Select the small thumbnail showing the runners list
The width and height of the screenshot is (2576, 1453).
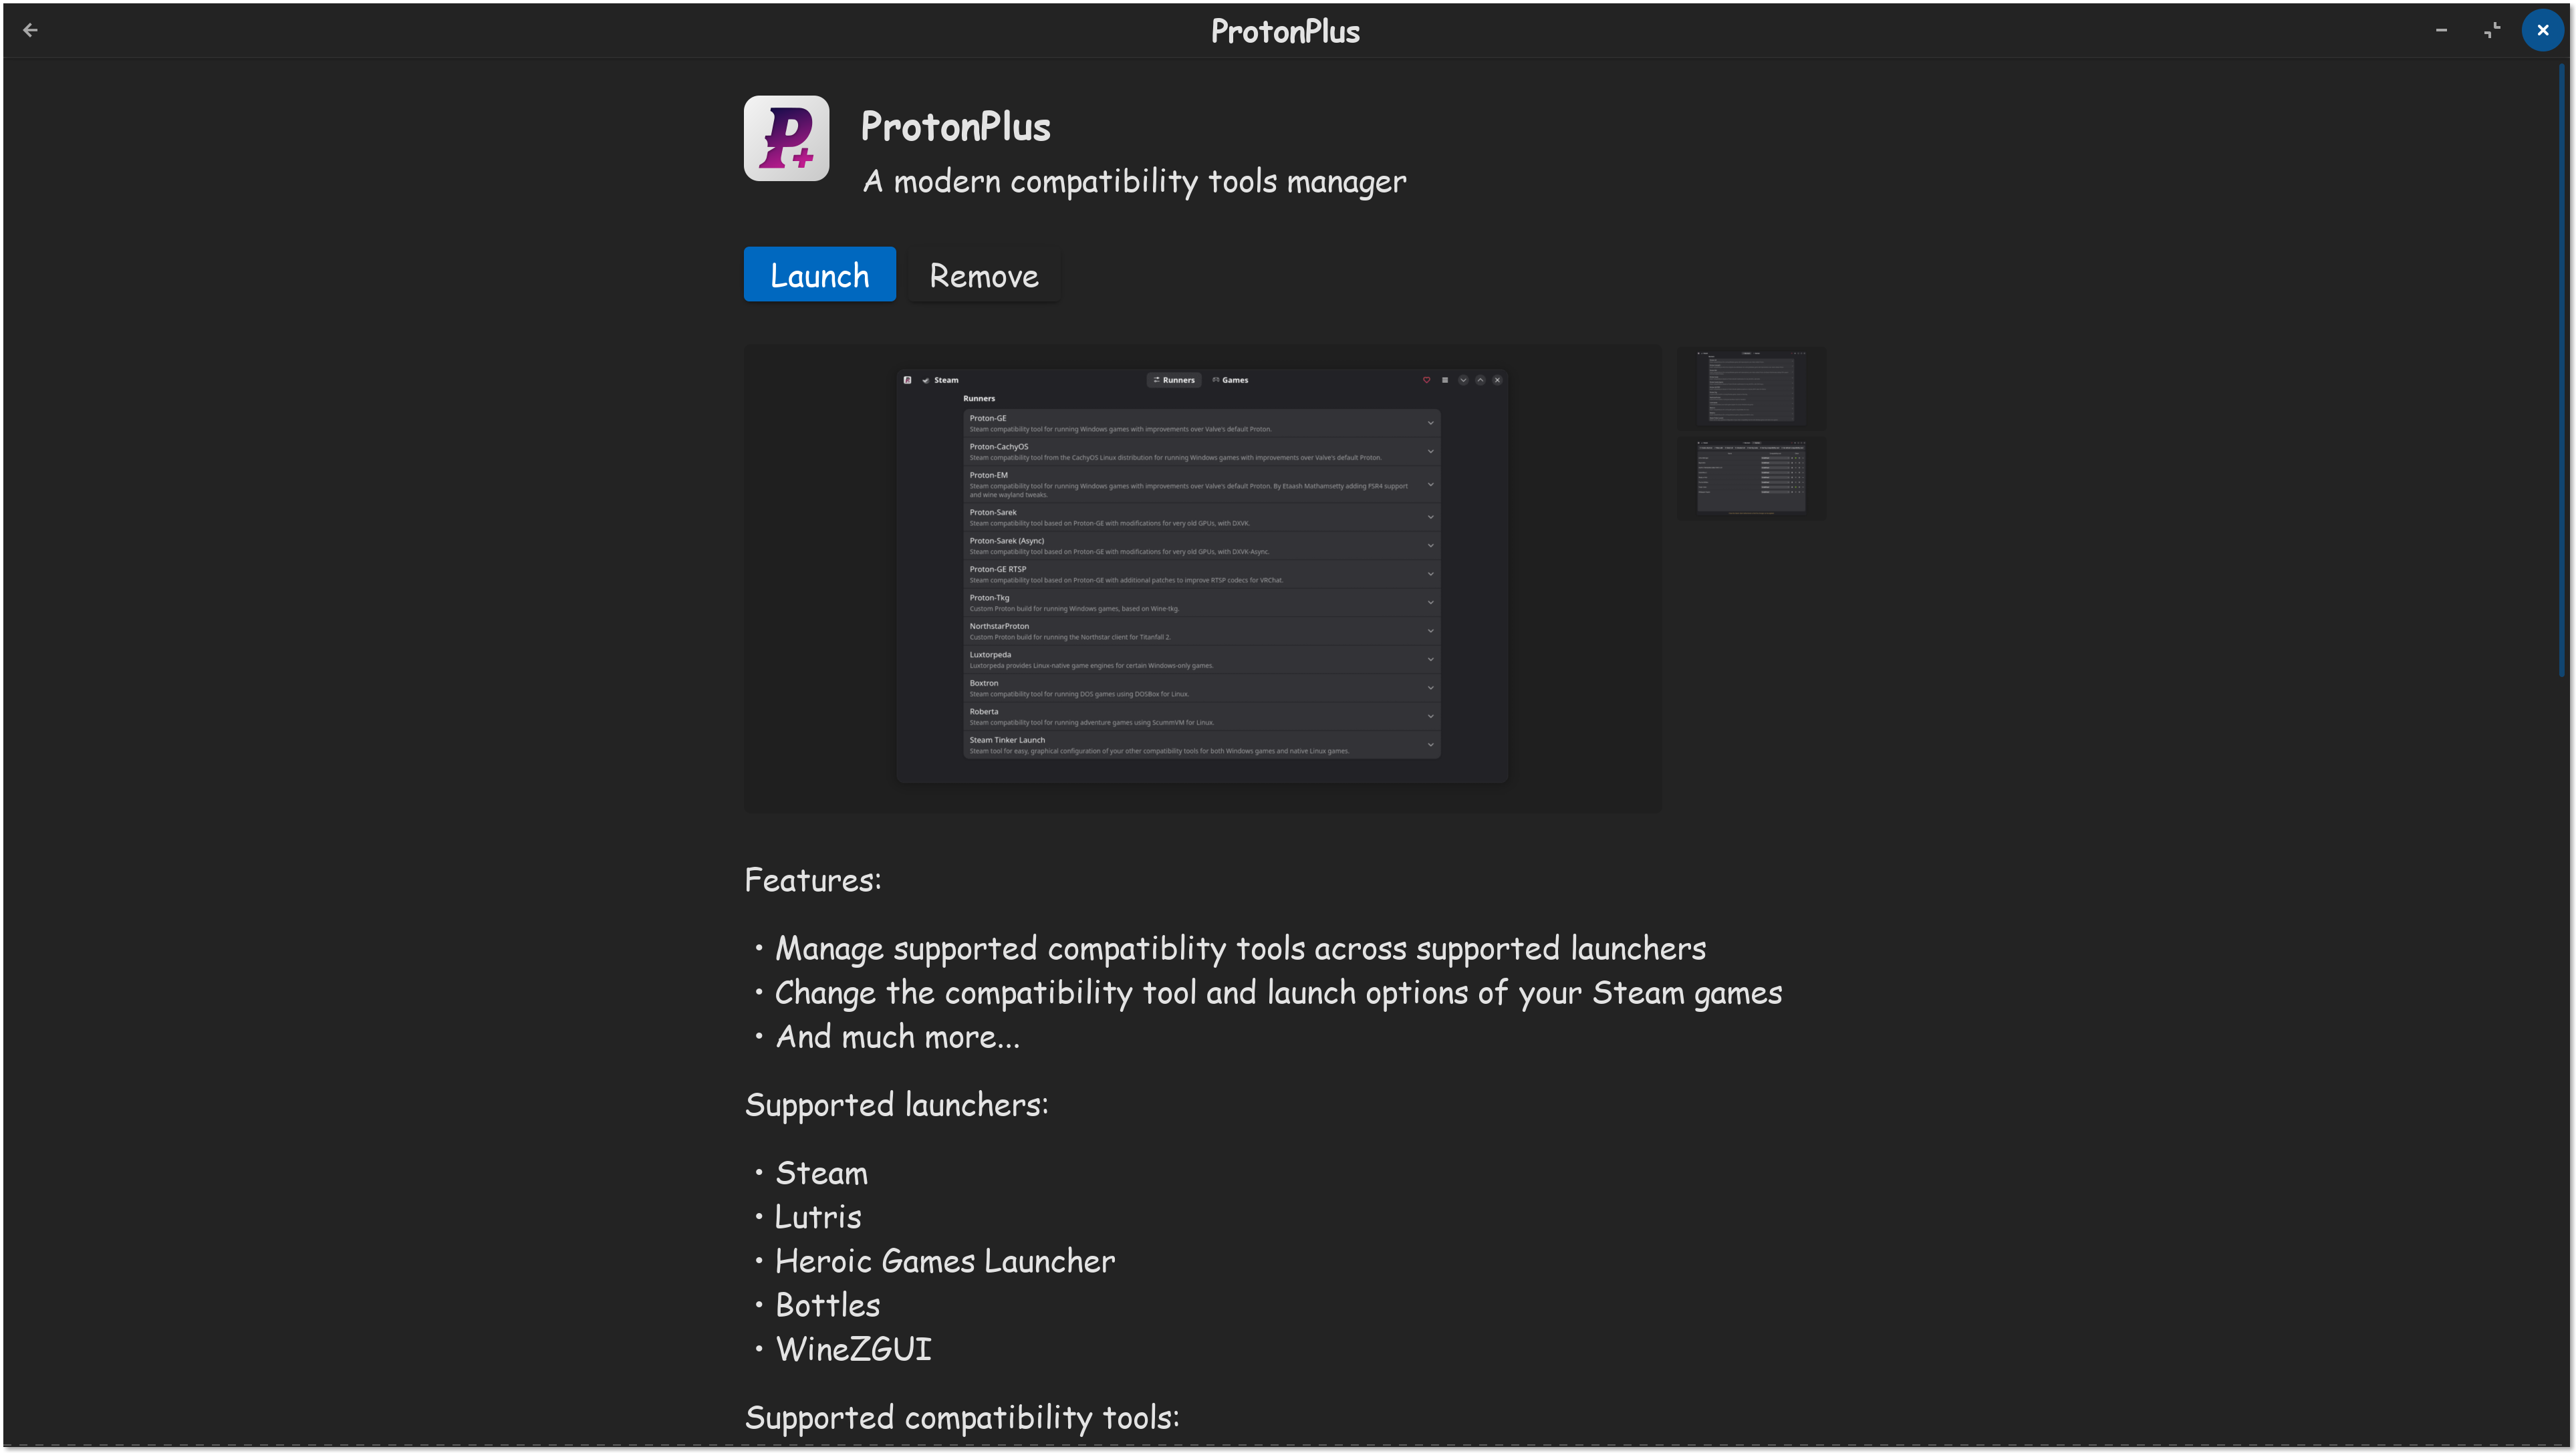[x=1751, y=388]
